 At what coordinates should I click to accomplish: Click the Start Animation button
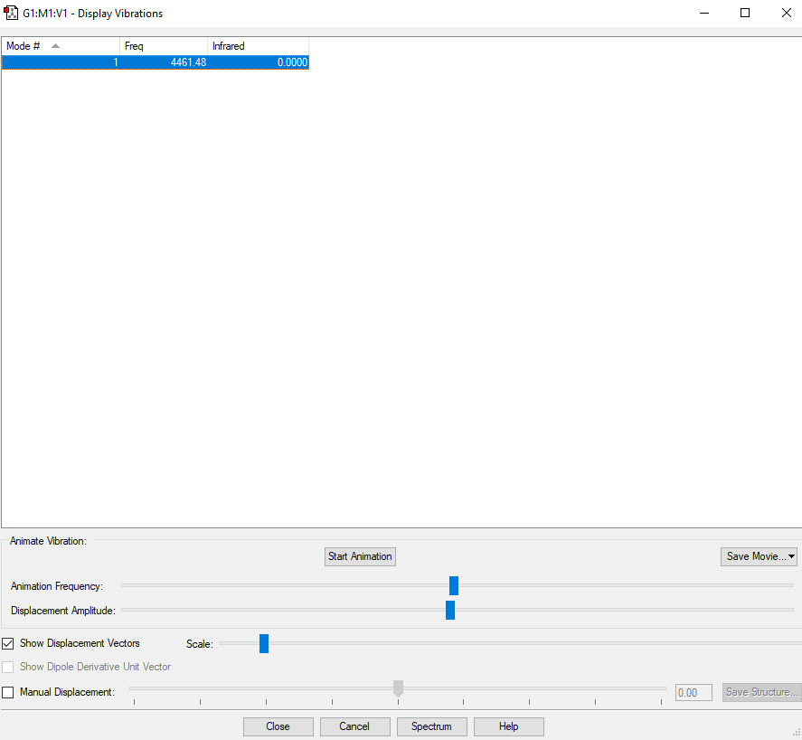(360, 556)
